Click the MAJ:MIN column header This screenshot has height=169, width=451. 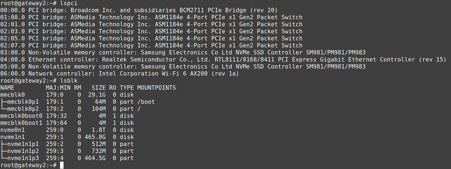[x=58, y=88]
